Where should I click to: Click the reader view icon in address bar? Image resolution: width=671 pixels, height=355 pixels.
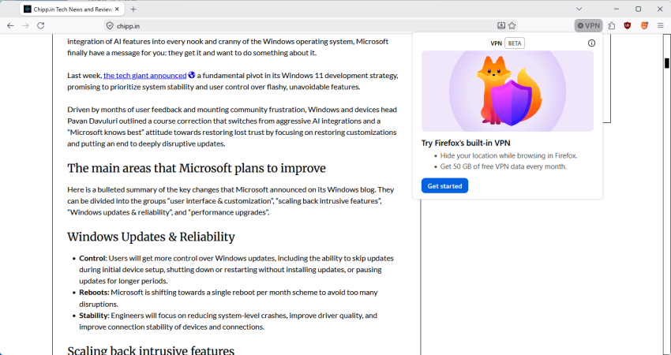click(500, 25)
